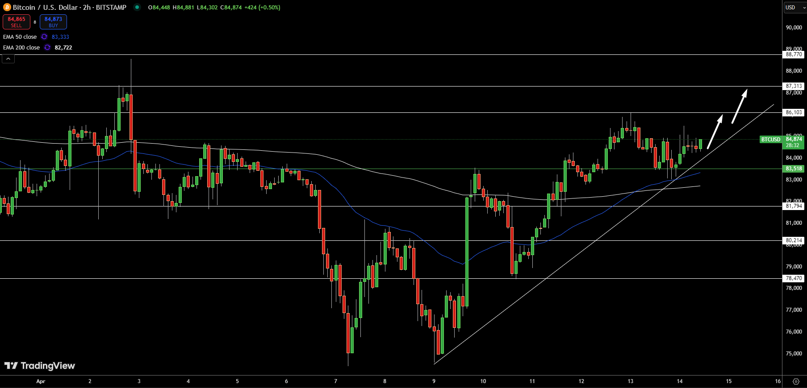Click the change value +424 (+0.50%)

pyautogui.click(x=263, y=8)
